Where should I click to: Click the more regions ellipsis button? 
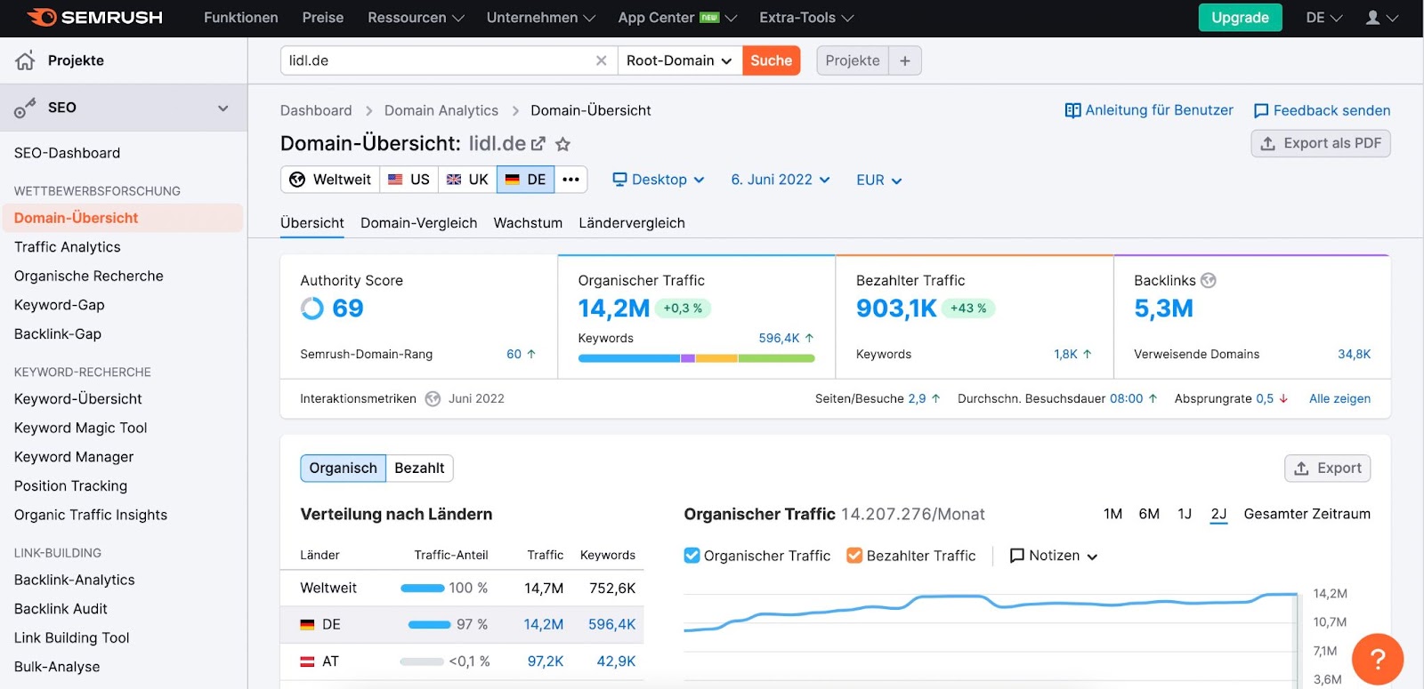coord(571,180)
